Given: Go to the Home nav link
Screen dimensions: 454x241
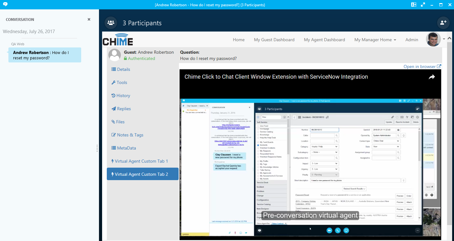Looking at the screenshot, I should (239, 40).
